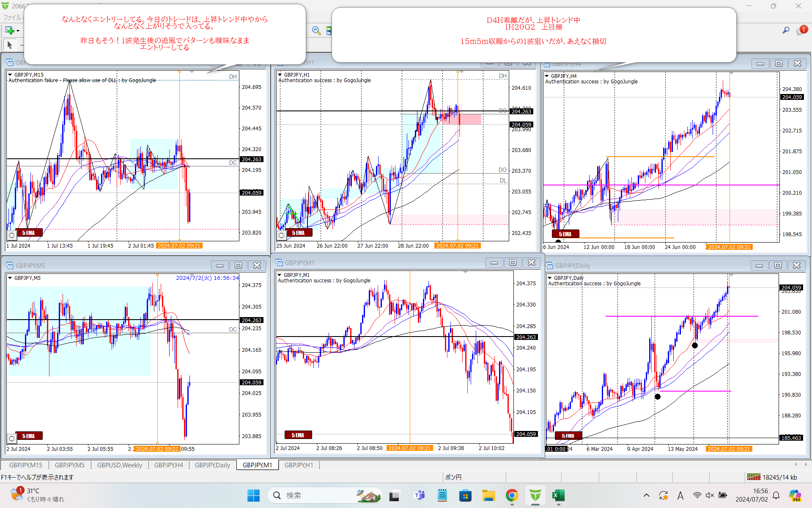The height and width of the screenshot is (508, 812).
Task: Show hidden icons via tray chevron
Action: click(646, 495)
